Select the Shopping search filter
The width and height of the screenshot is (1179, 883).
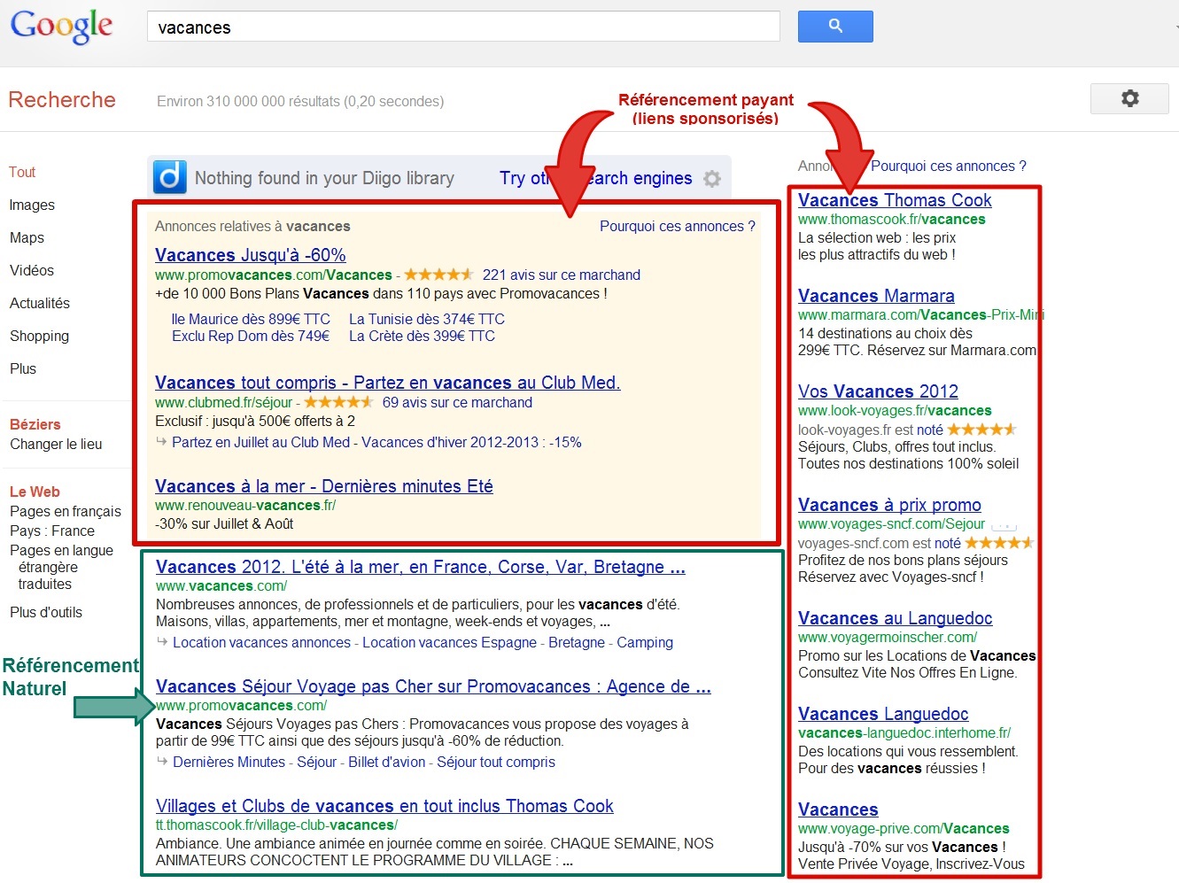(39, 336)
